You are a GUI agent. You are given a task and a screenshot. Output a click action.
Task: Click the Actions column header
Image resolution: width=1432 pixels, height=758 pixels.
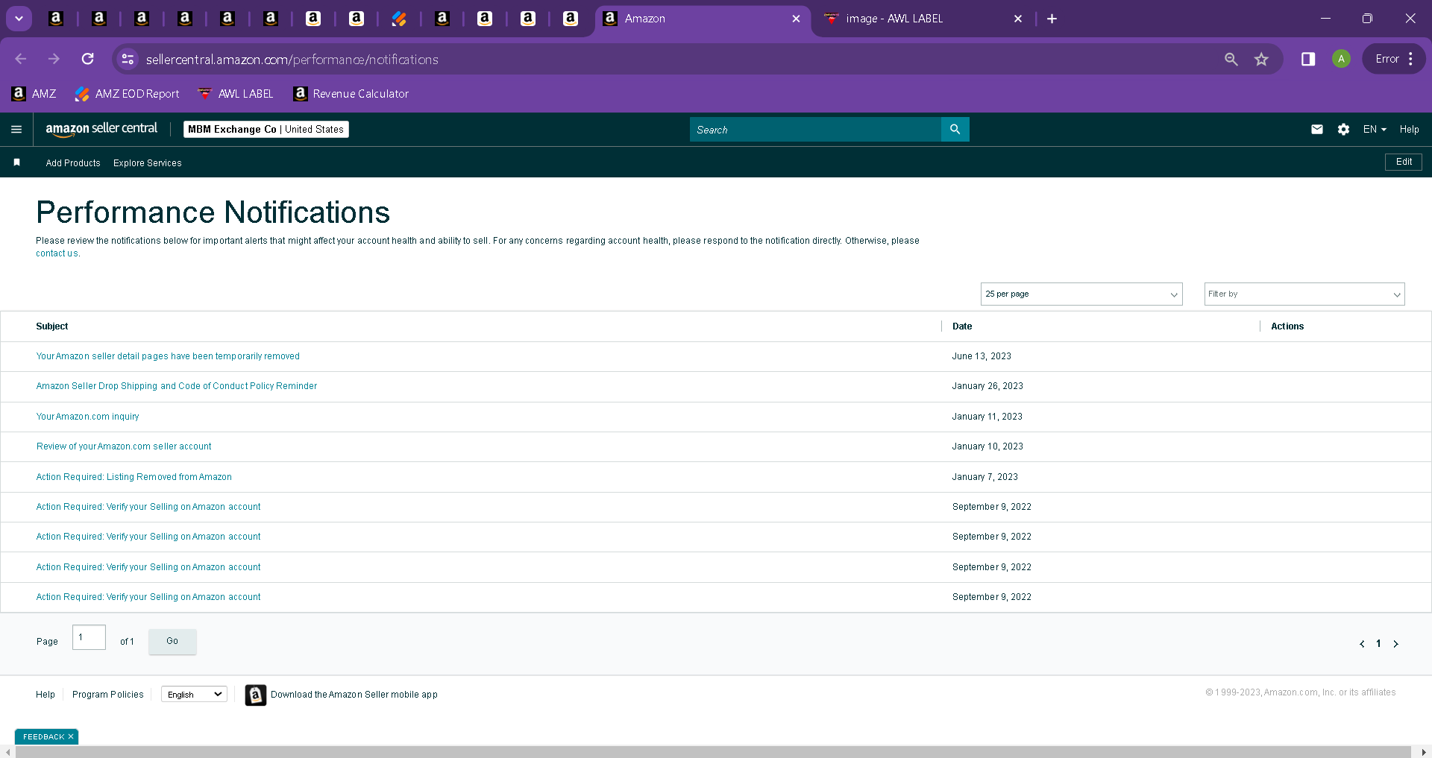(x=1287, y=326)
